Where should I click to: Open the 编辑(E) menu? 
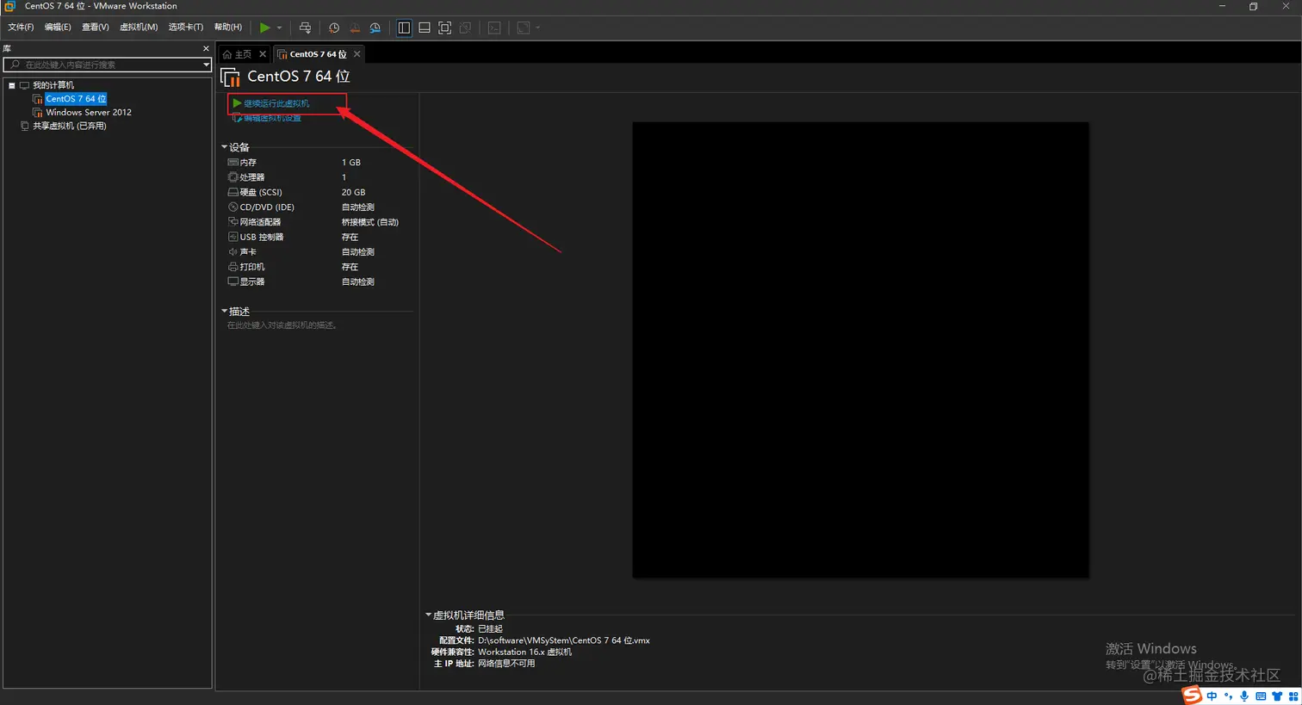click(x=58, y=28)
